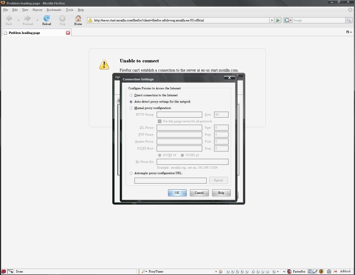The height and width of the screenshot is (275, 355).
Task: Select Direct connection to the Internet
Action: coord(131,95)
